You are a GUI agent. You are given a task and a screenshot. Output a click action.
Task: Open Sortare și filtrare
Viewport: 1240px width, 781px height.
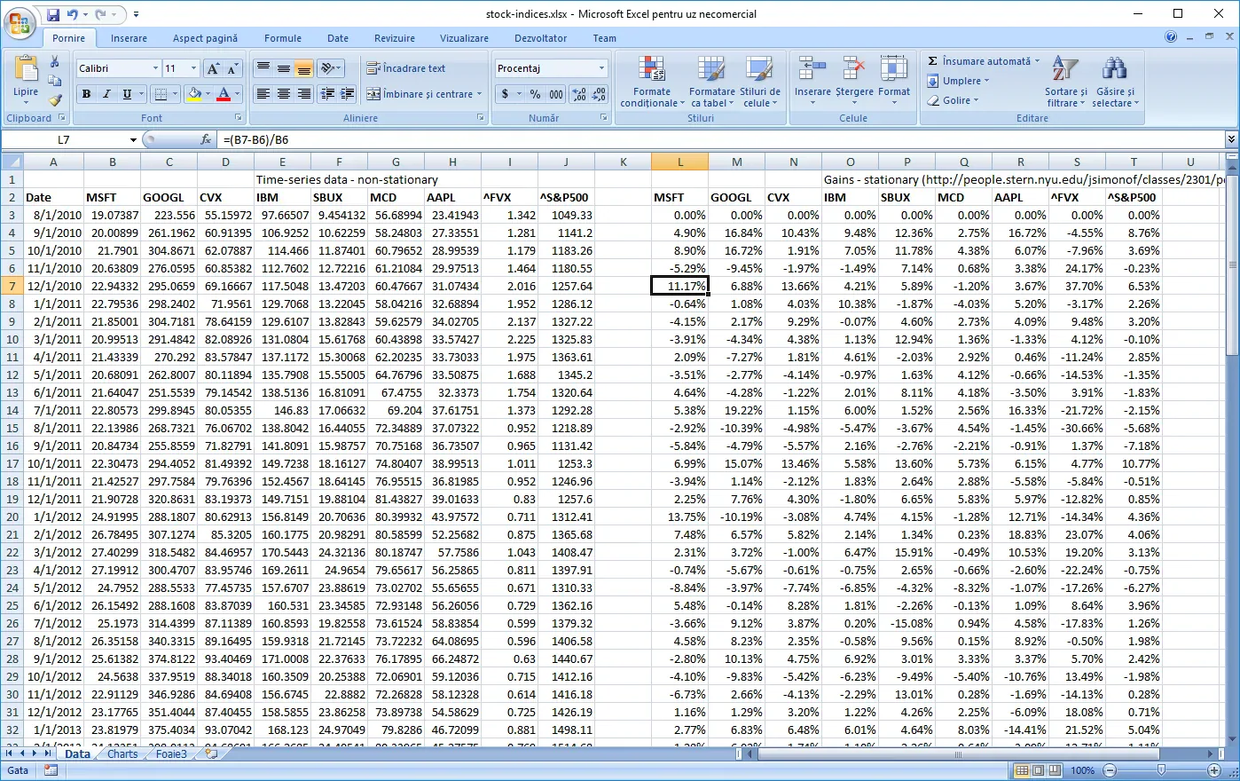click(x=1065, y=82)
